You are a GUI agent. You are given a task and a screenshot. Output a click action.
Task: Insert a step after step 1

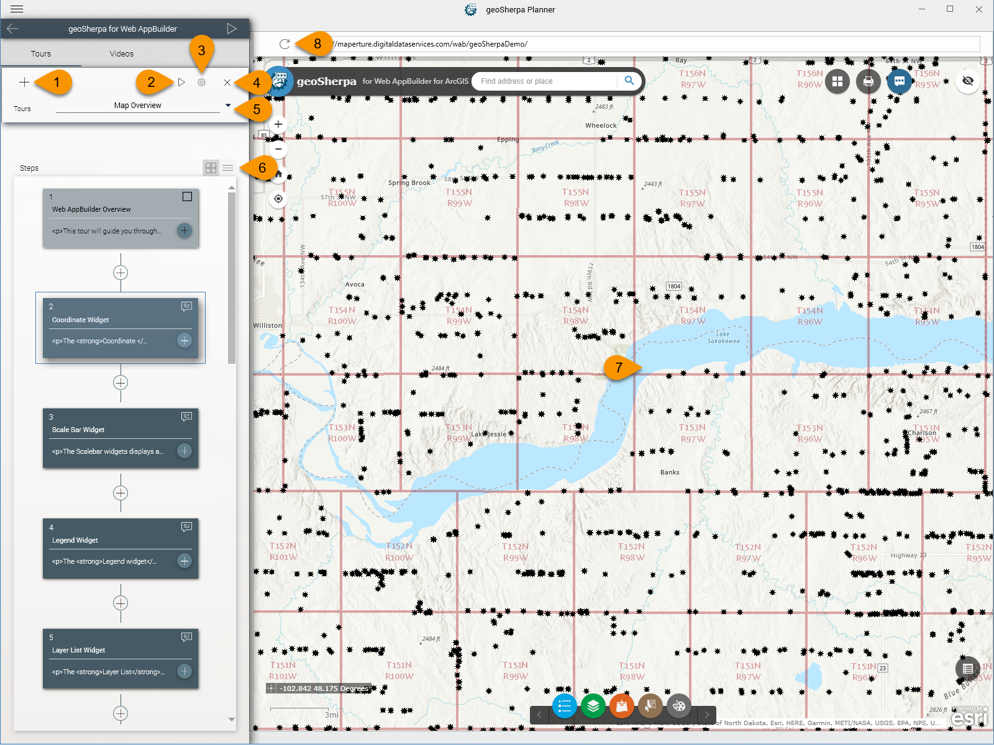click(121, 273)
